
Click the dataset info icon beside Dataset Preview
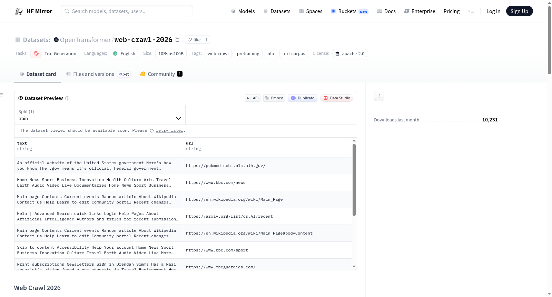(67, 98)
